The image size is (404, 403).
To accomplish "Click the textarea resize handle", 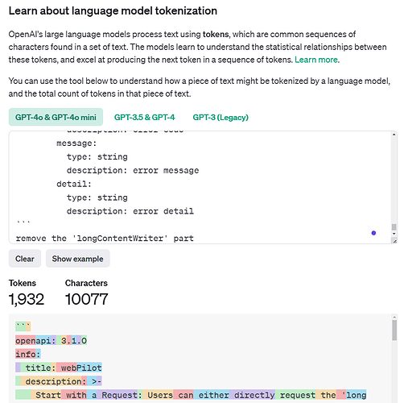I will (394, 241).
